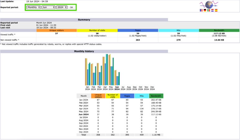
Task: Open the 2024 year dropdown
Action: 62,7
